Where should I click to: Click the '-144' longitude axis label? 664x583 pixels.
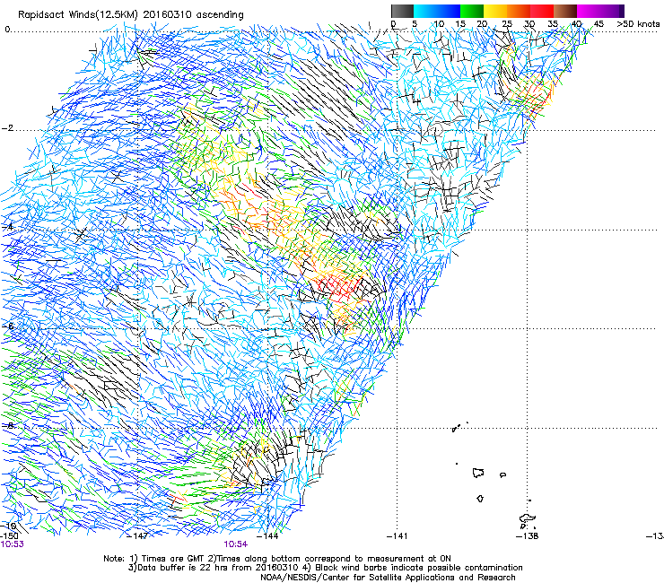268,536
